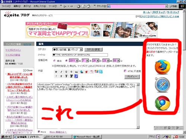Toggle the More checkbox below the editor

tap(39, 132)
